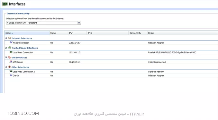The height and width of the screenshot is (120, 218).
Task: Click the IPv4 address 10.253.54.1
Action: point(75,62)
